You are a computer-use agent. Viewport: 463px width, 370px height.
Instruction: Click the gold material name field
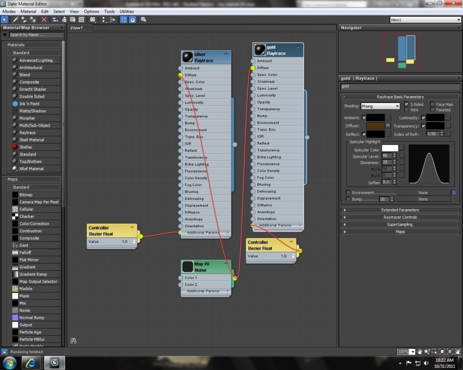click(400, 86)
